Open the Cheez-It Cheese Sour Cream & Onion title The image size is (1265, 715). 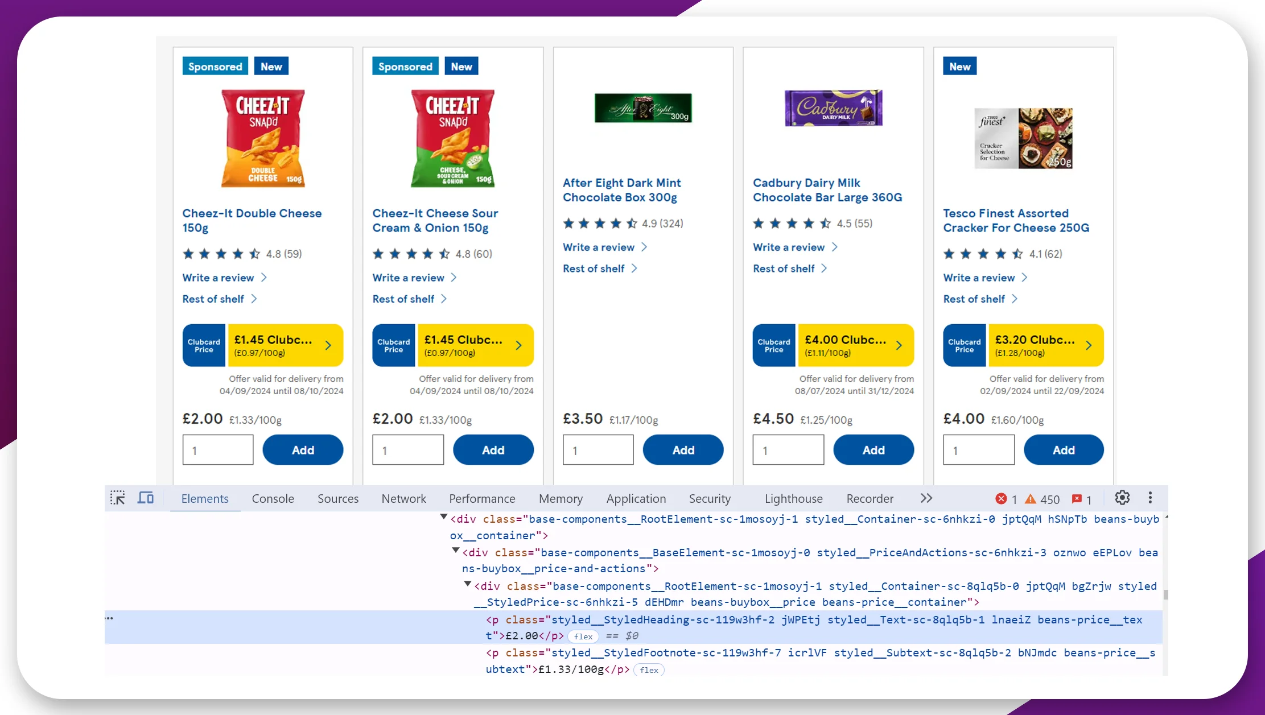click(x=435, y=221)
